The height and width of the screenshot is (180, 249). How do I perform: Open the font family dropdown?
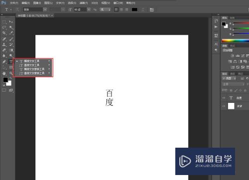[x=45, y=9]
